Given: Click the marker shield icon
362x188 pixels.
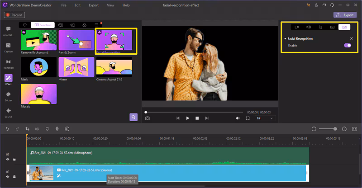Looking at the screenshot, I should pyautogui.click(x=47, y=129).
